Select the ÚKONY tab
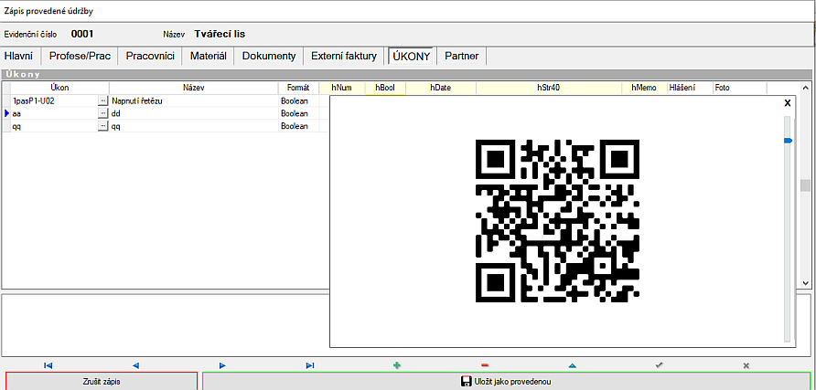Viewport: 816px width, 390px height. pos(412,56)
